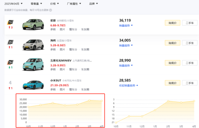Select the 1月 point on ranking chart
199x128 pixels.
(155, 110)
